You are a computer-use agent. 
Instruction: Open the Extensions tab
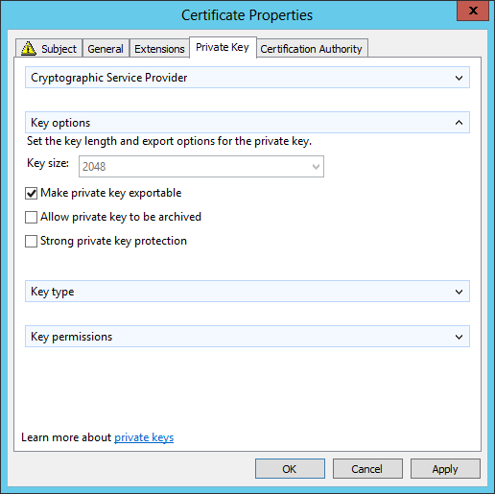pyautogui.click(x=159, y=49)
